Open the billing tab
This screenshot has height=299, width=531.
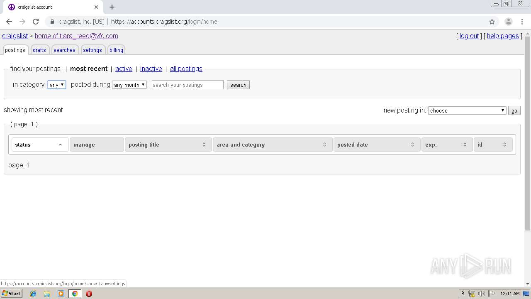coord(116,50)
